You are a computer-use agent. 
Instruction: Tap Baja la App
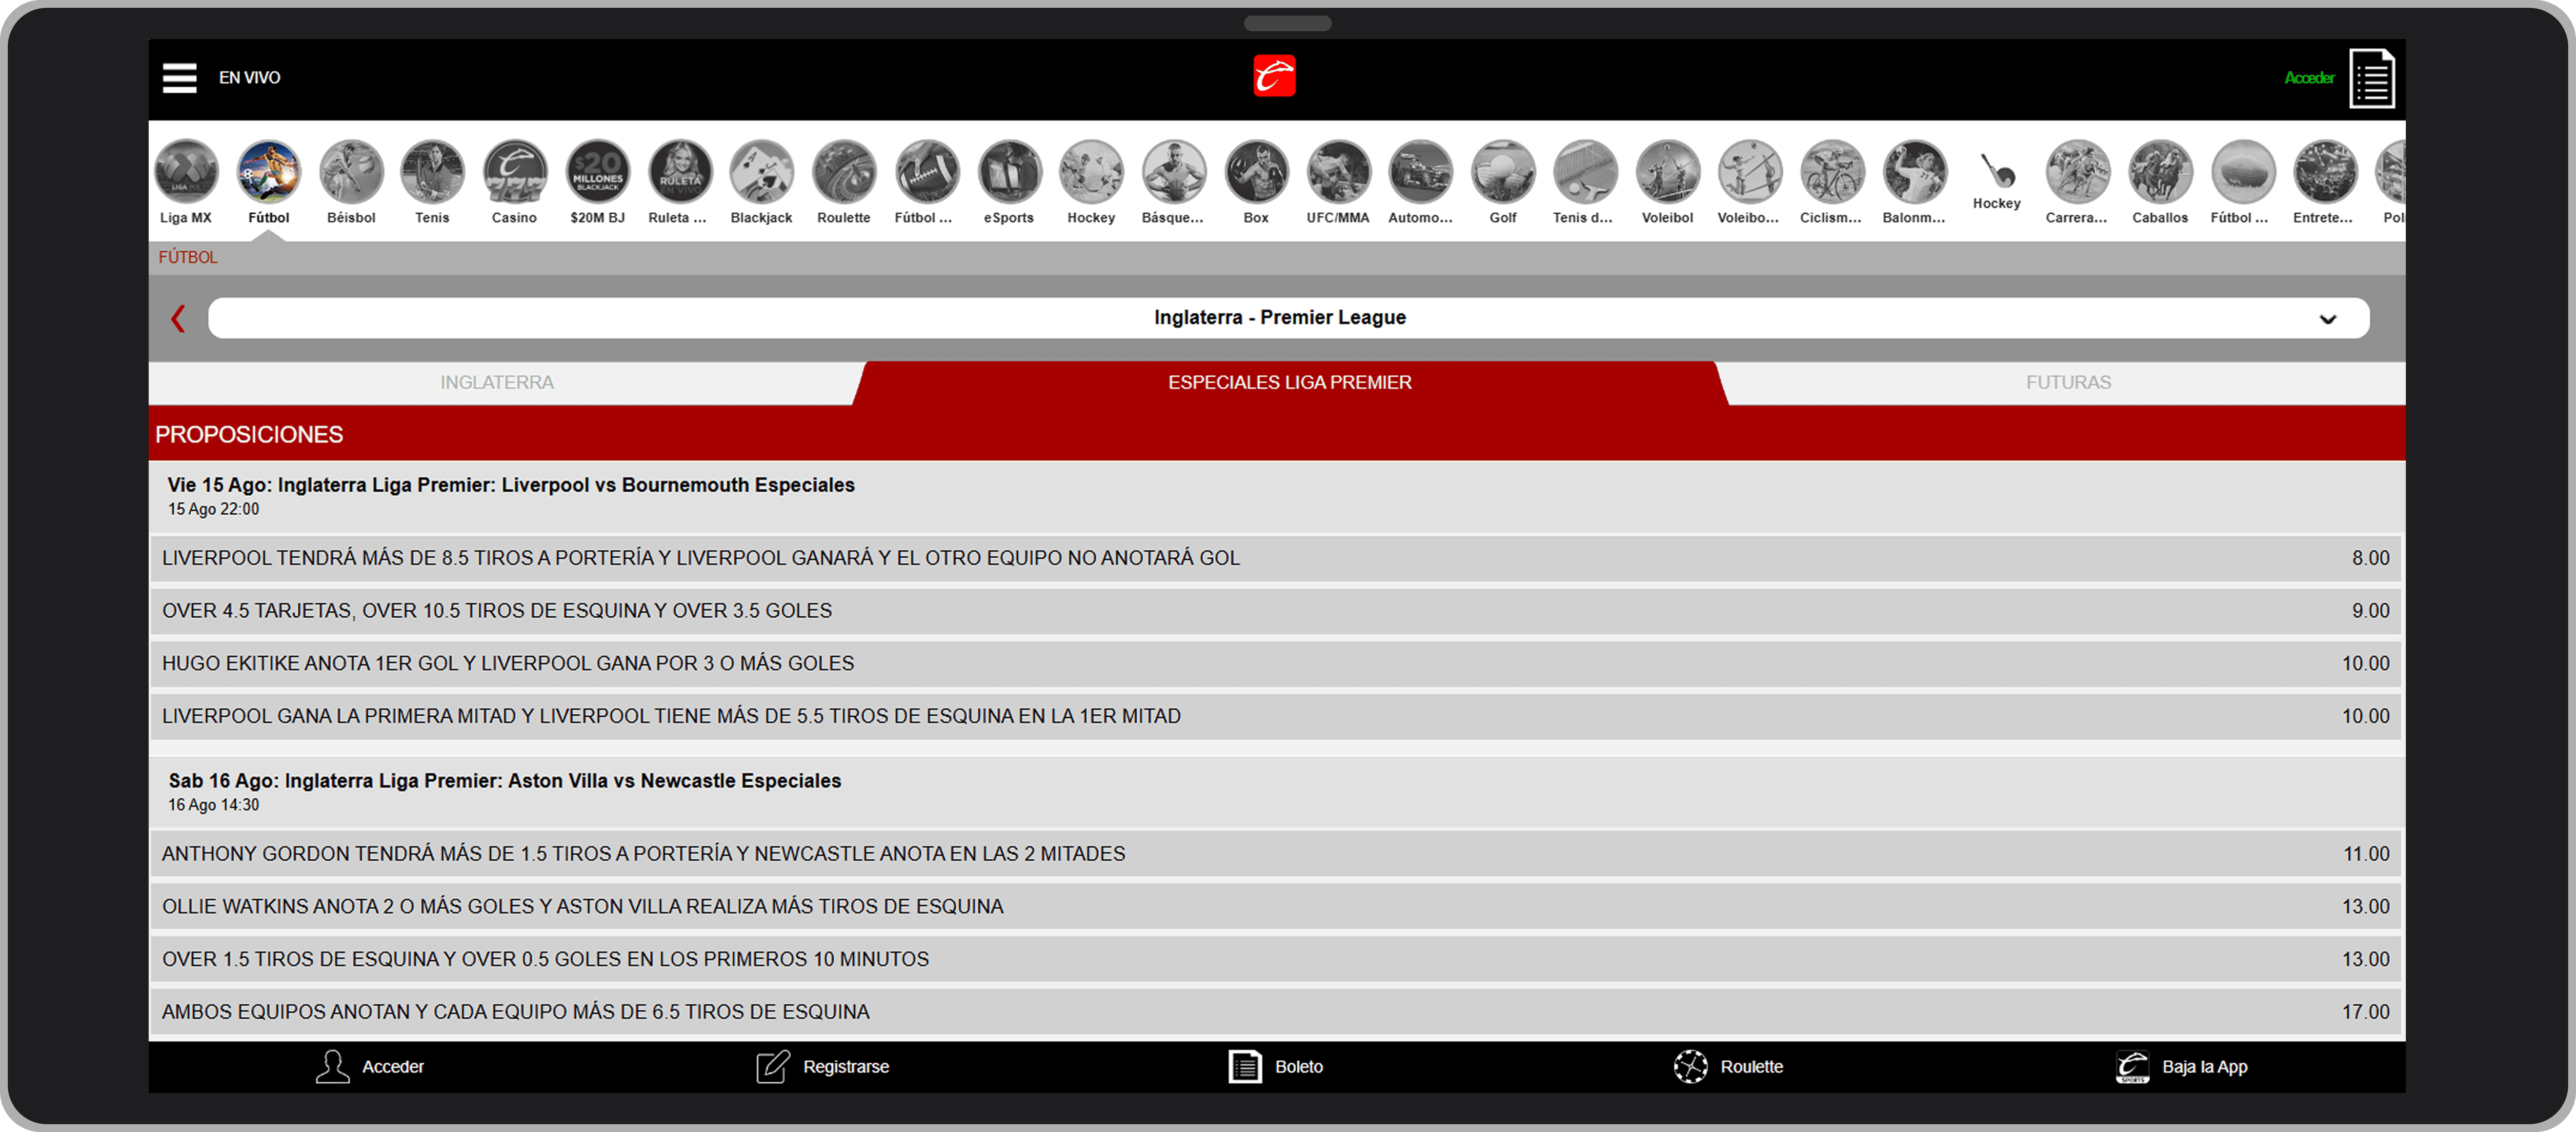2181,1067
